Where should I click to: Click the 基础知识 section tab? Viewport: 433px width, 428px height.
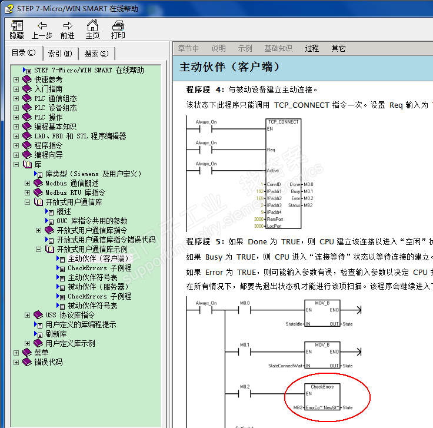click(278, 48)
